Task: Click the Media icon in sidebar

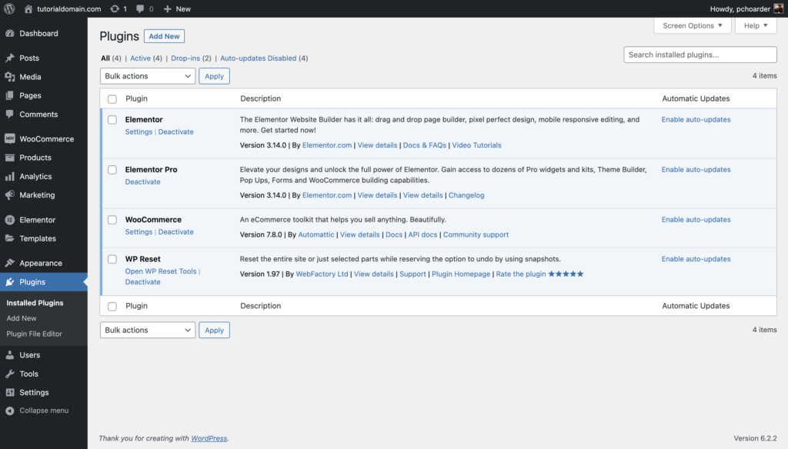Action: [9, 77]
